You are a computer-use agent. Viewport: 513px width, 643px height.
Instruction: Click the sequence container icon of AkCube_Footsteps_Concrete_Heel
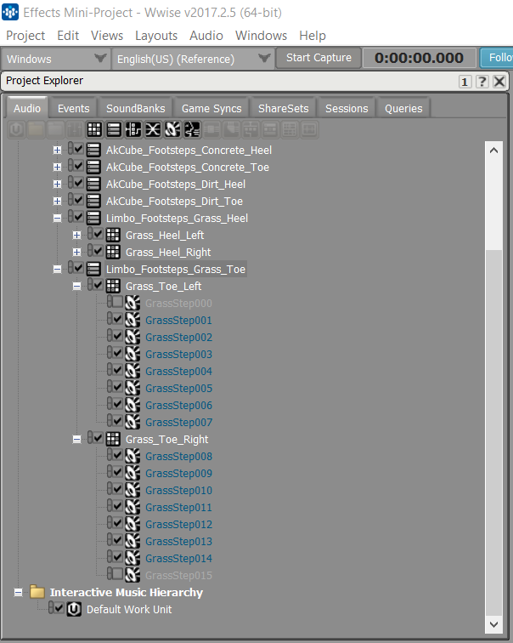pos(93,150)
